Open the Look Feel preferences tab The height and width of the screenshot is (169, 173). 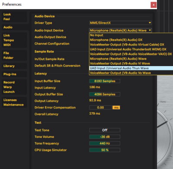point(14,17)
